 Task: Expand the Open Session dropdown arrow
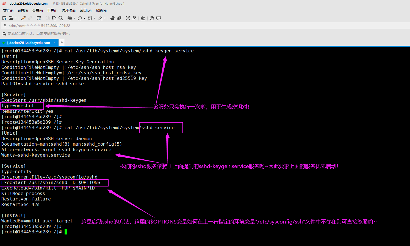16,18
